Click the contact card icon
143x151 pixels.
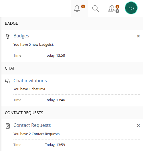click(8, 126)
